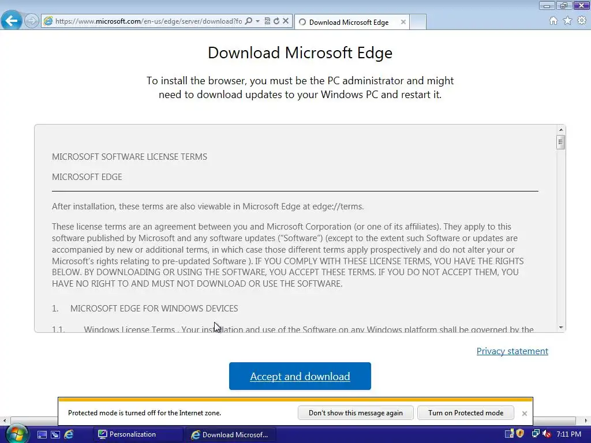Stop loading with the address bar X
Viewport: 591px width, 443px height.
click(x=286, y=21)
